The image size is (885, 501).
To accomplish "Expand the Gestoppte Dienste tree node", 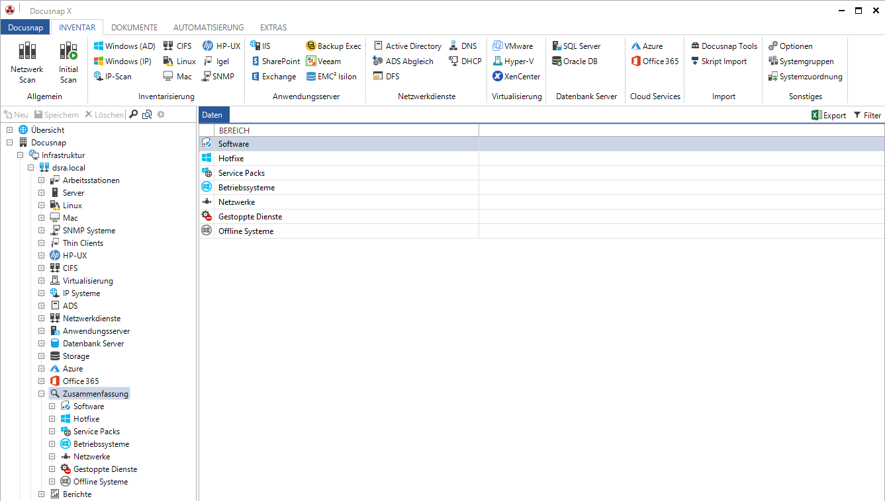I will tap(52, 469).
